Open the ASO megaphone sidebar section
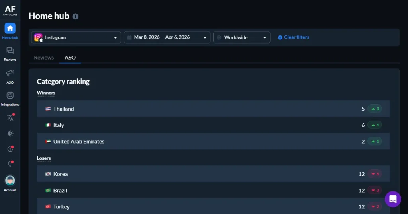This screenshot has width=408, height=214. click(x=10, y=77)
